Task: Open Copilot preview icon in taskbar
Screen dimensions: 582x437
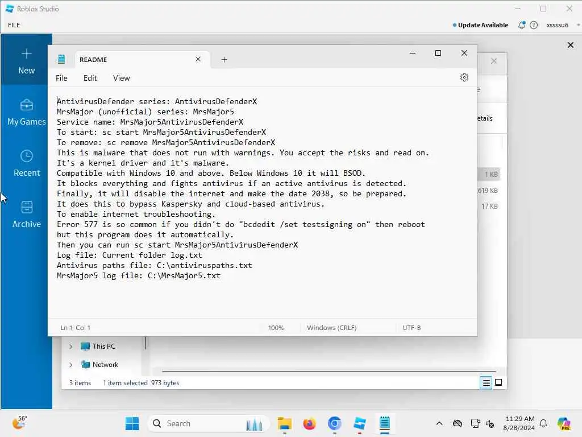Action: click(563, 423)
